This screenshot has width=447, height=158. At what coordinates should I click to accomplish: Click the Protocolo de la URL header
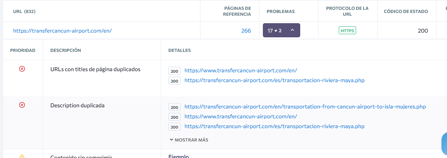click(x=347, y=11)
